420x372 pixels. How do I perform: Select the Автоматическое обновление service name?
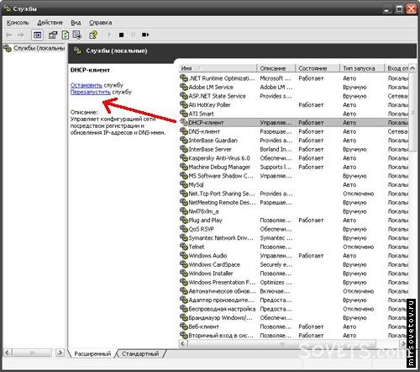222,291
